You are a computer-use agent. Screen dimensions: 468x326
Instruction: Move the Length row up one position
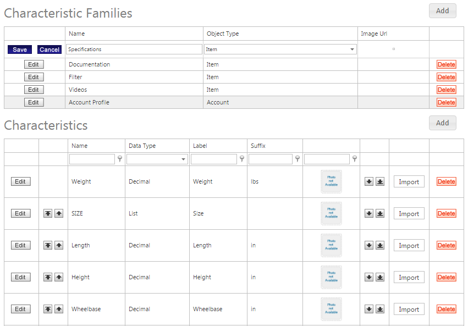coord(59,245)
